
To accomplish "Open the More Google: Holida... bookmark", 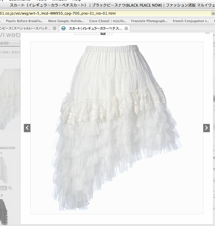I will (66, 21).
